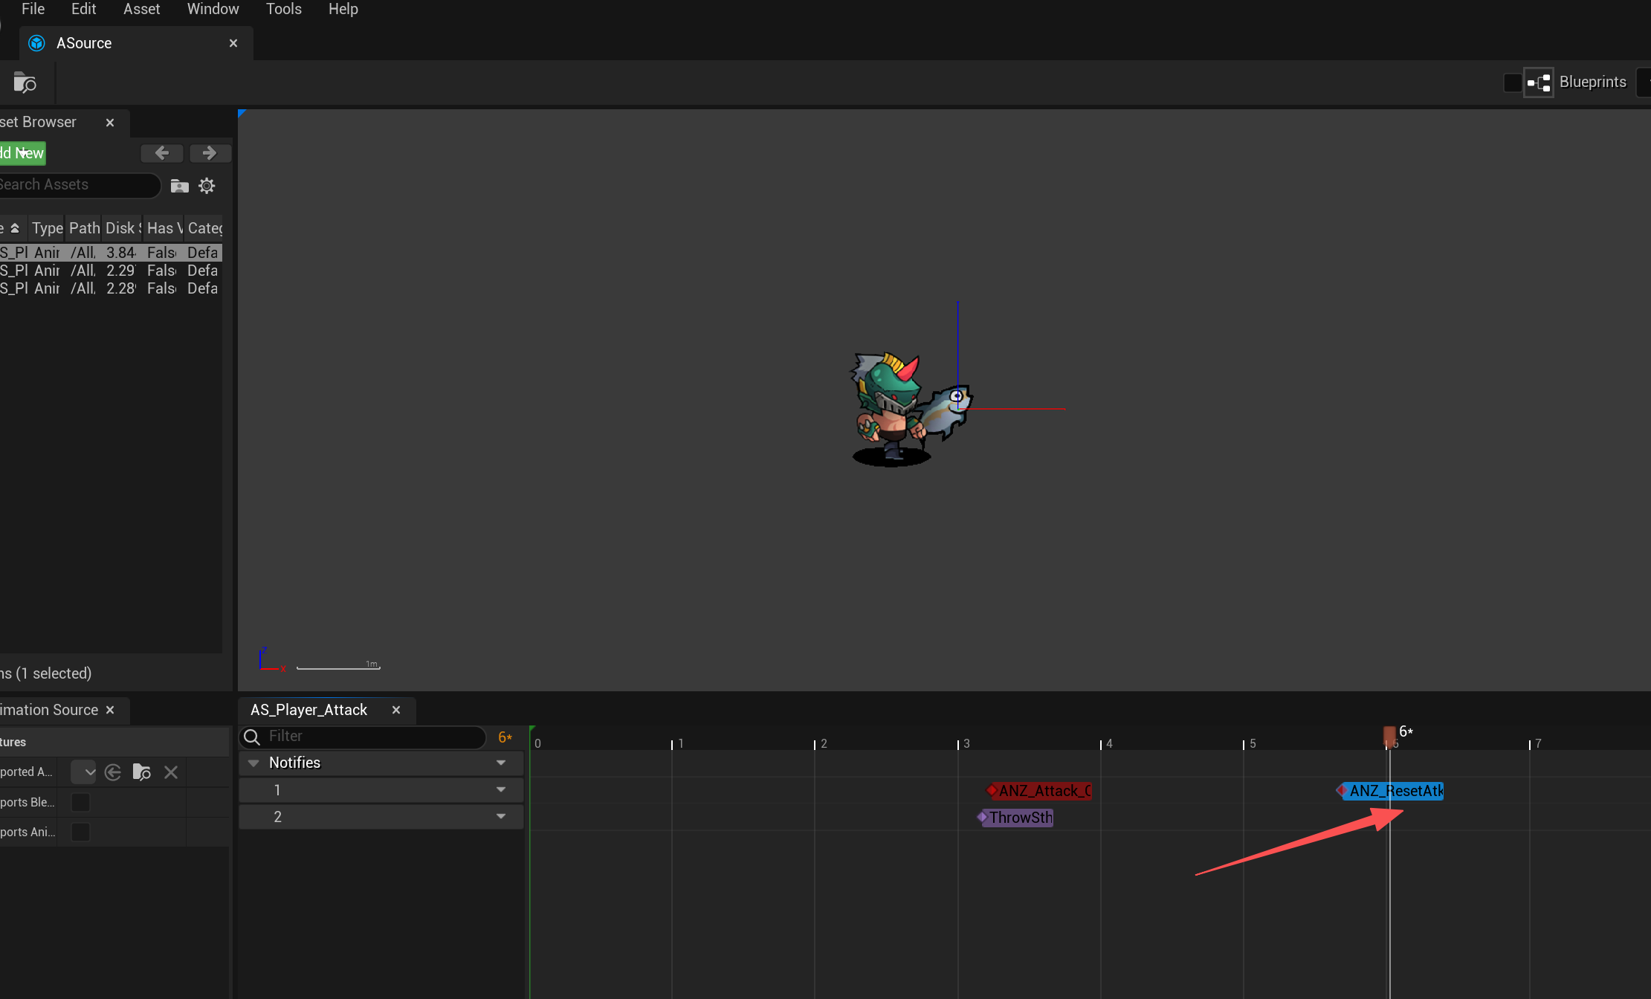The height and width of the screenshot is (999, 1651).
Task: Open the Window menu
Action: (213, 9)
